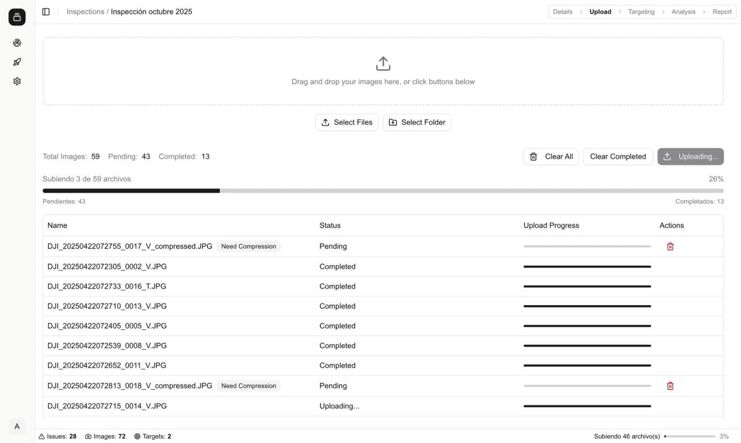The width and height of the screenshot is (741, 443).
Task: Open the Report step
Action: coord(722,12)
